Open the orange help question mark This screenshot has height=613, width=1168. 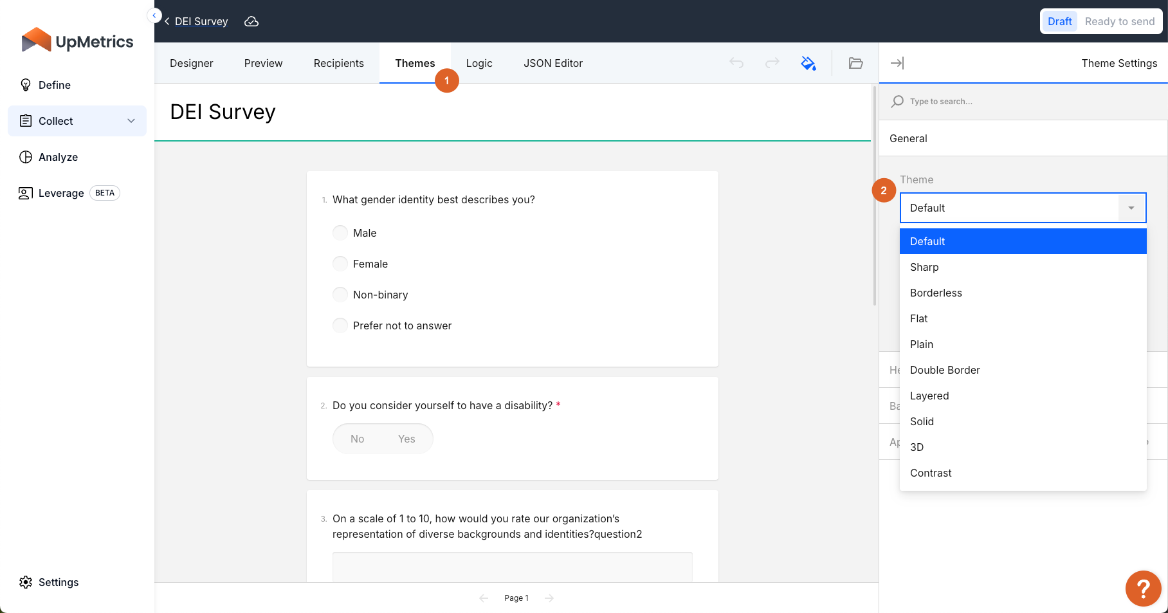pyautogui.click(x=1143, y=588)
